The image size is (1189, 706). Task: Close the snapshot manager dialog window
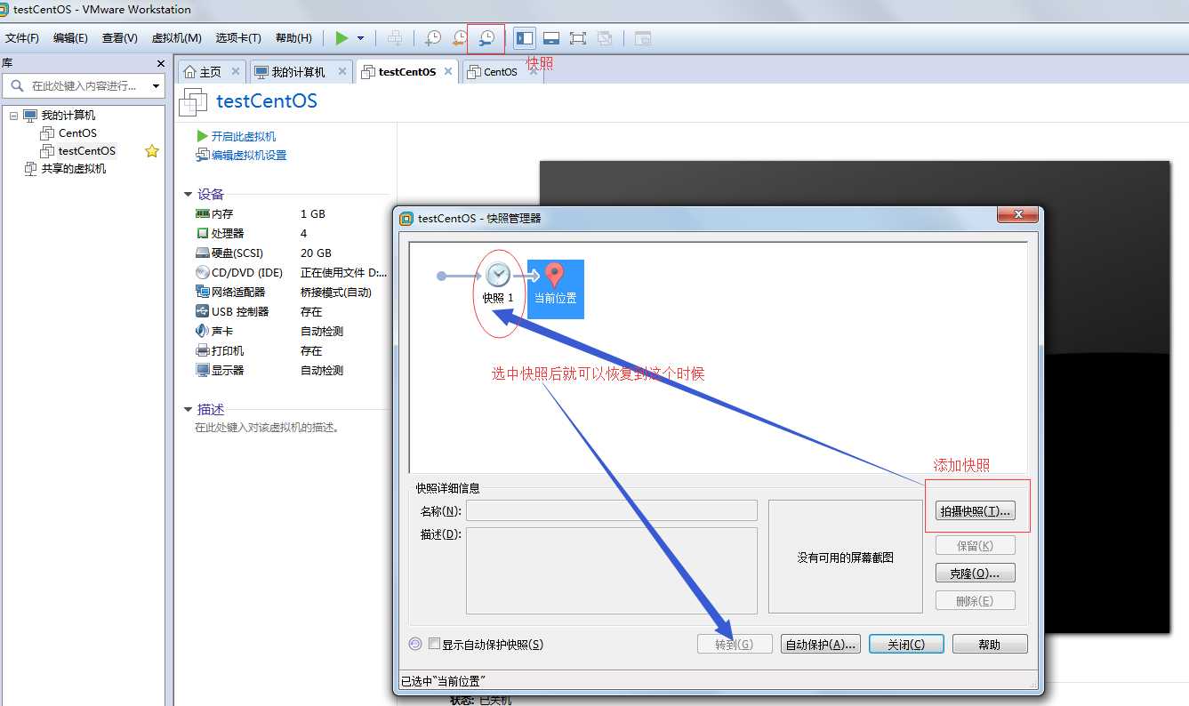tap(1017, 216)
